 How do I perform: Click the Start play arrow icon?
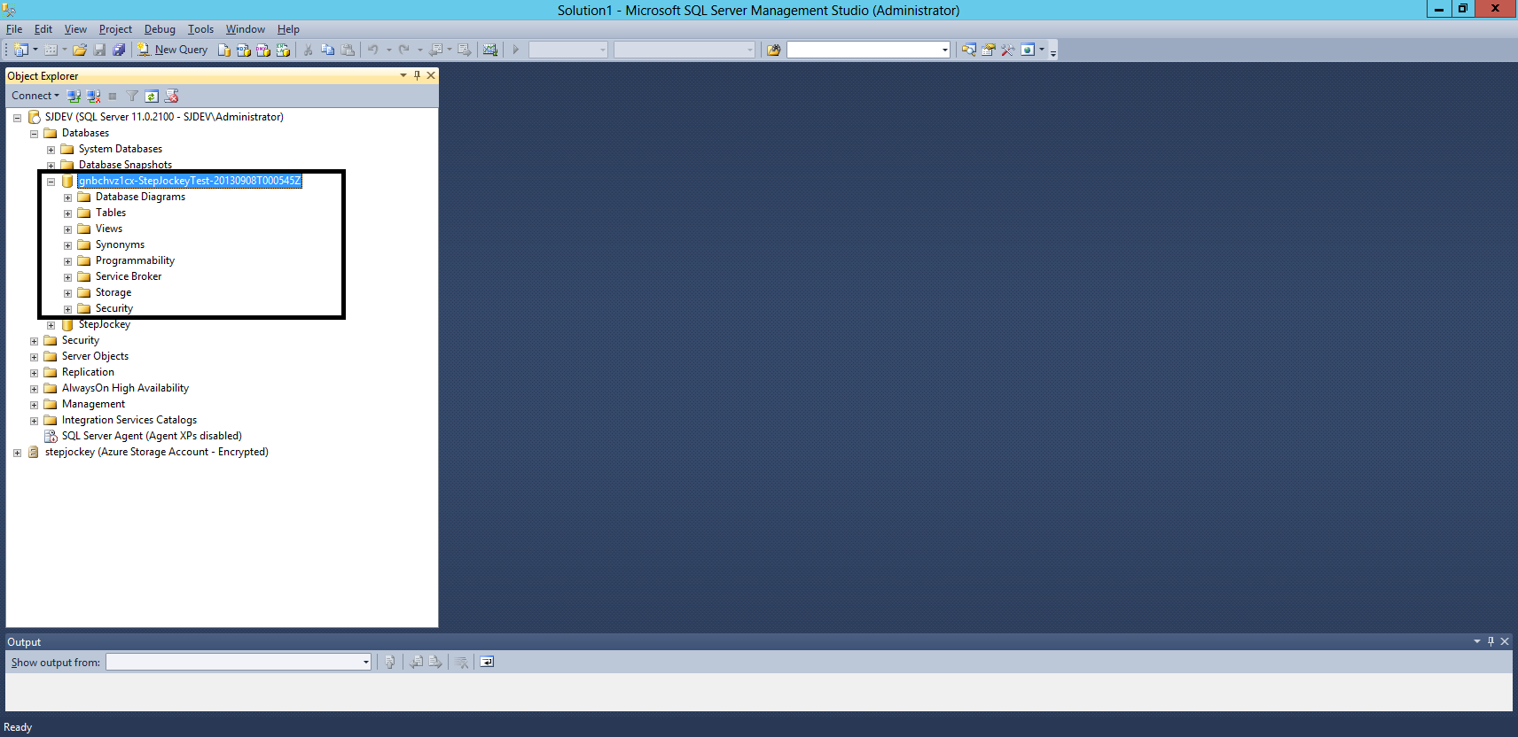click(x=515, y=50)
